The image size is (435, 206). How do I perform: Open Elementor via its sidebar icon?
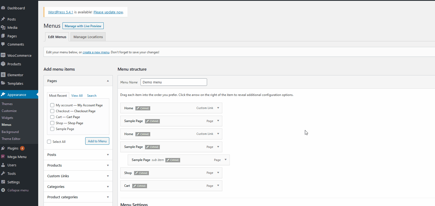(3, 75)
